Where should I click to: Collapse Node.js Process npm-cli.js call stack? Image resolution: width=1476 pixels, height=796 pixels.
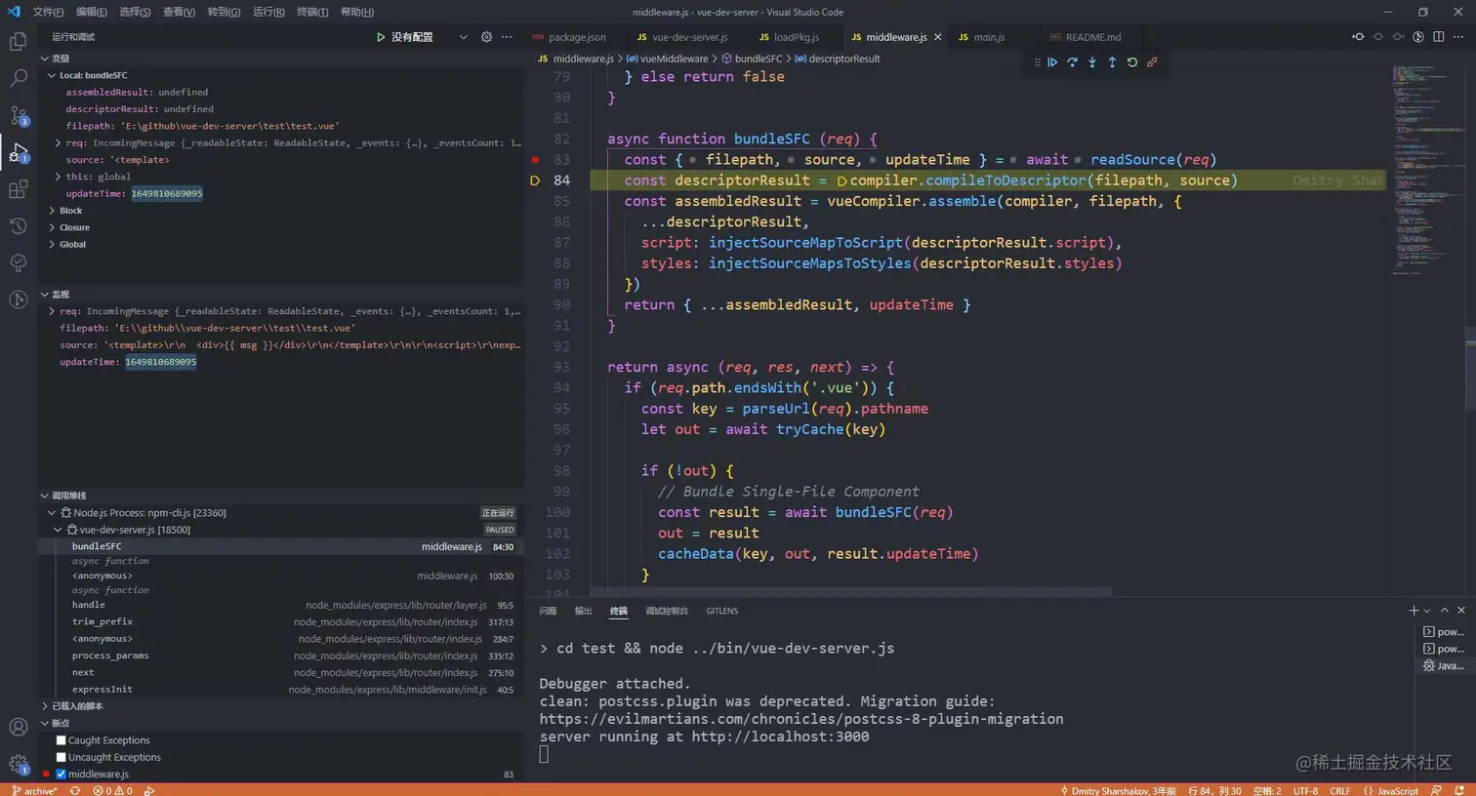tap(51, 513)
